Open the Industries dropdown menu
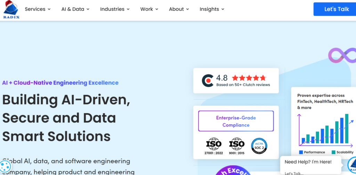 (x=115, y=9)
